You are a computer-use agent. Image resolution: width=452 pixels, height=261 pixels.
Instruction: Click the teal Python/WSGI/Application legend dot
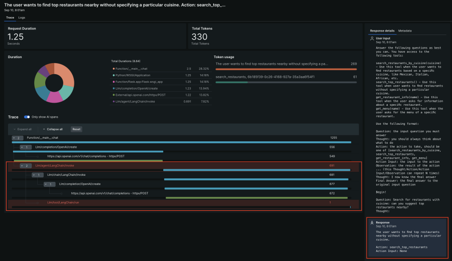coord(113,75)
